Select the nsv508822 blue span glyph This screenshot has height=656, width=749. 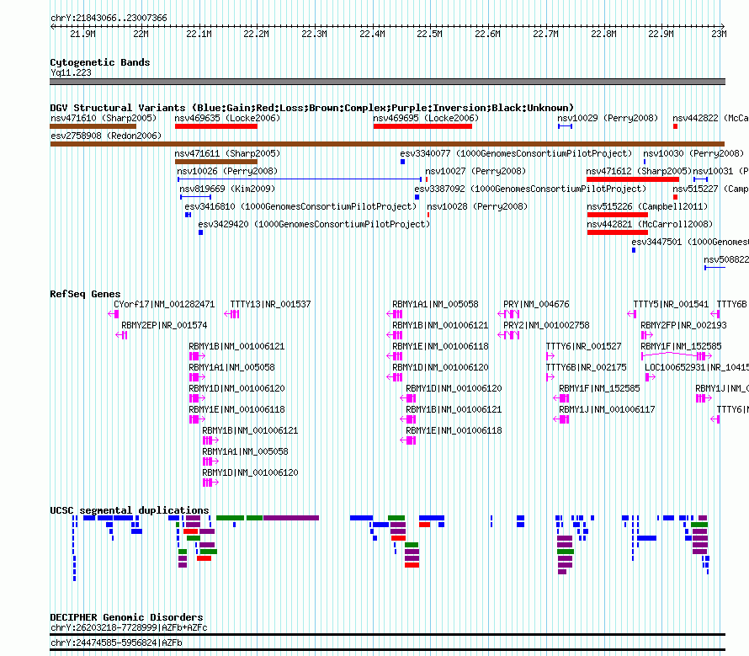pos(714,268)
